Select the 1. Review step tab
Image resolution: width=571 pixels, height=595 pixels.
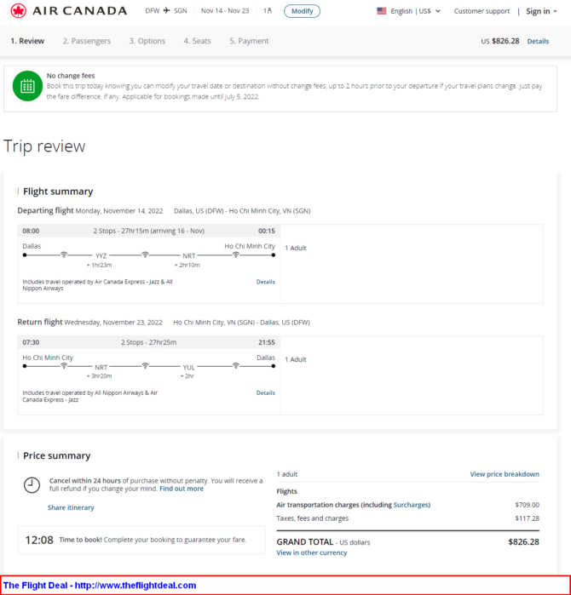[27, 41]
